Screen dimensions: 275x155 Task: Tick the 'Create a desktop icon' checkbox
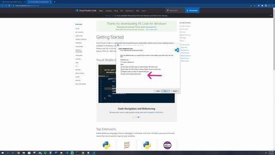coord(121,62)
